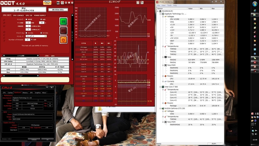
Task: Select the automatic test type radio button
Action: (x=41, y=19)
